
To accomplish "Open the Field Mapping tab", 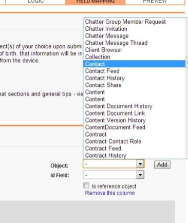I will (95, 2).
